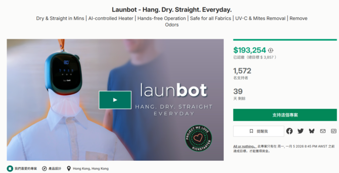Click the currency conversion icon beside $193,254
This screenshot has width=339, height=173.
pyautogui.click(x=271, y=50)
